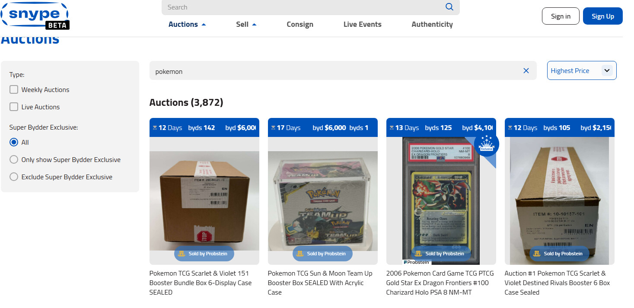Image resolution: width=634 pixels, height=308 pixels.
Task: Enable the Weekly Auctions checkbox
Action: click(14, 90)
